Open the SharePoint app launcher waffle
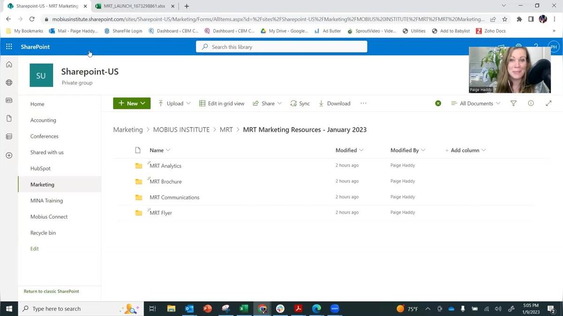Image resolution: width=563 pixels, height=316 pixels. (9, 47)
